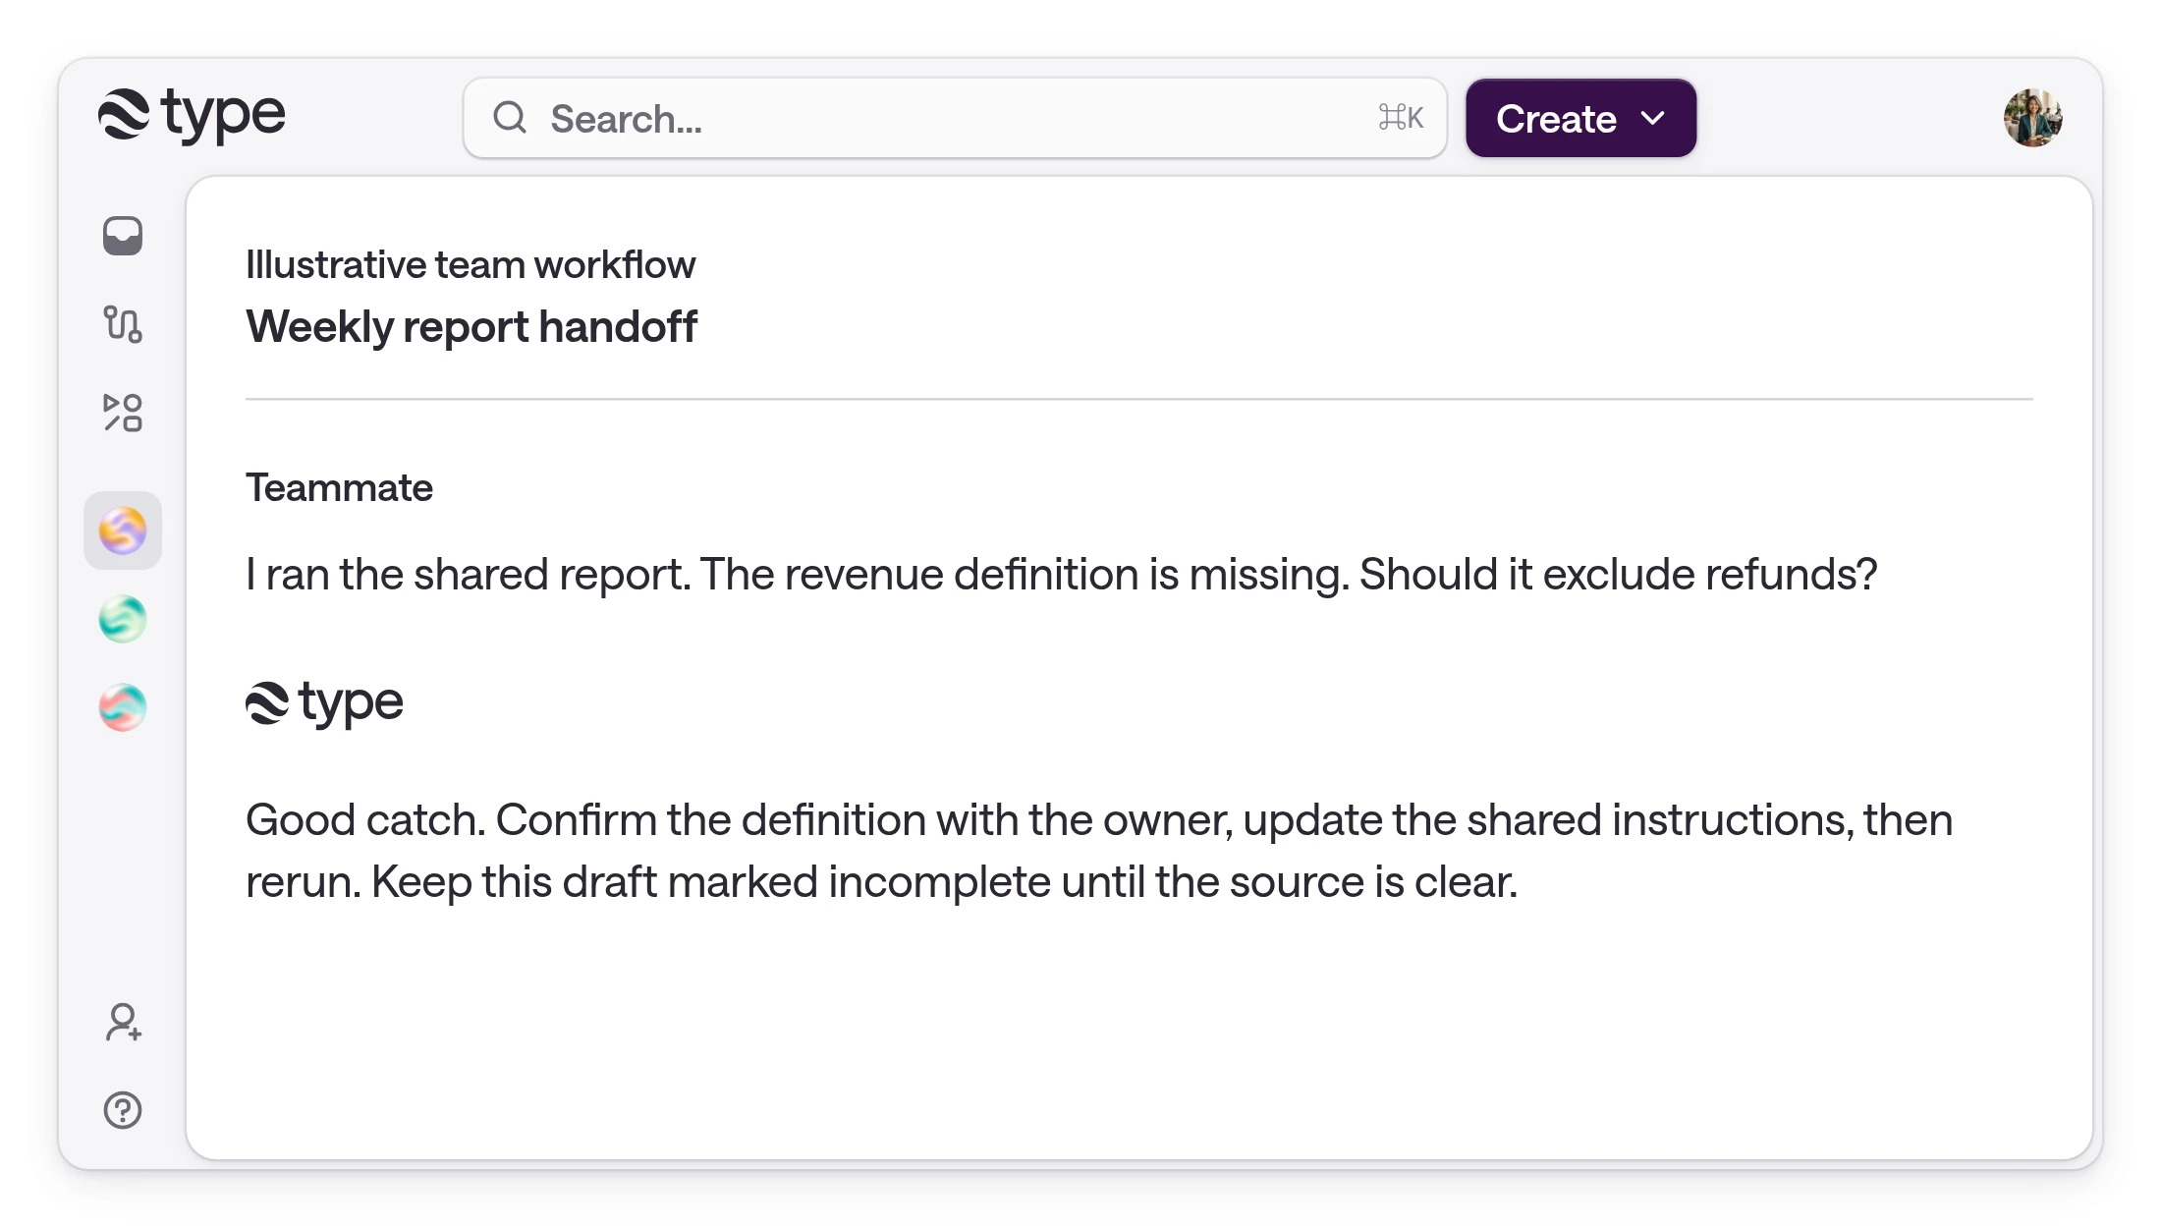2161x1228 pixels.
Task: Select the orange-purple swirl workspace avatar
Action: (123, 530)
